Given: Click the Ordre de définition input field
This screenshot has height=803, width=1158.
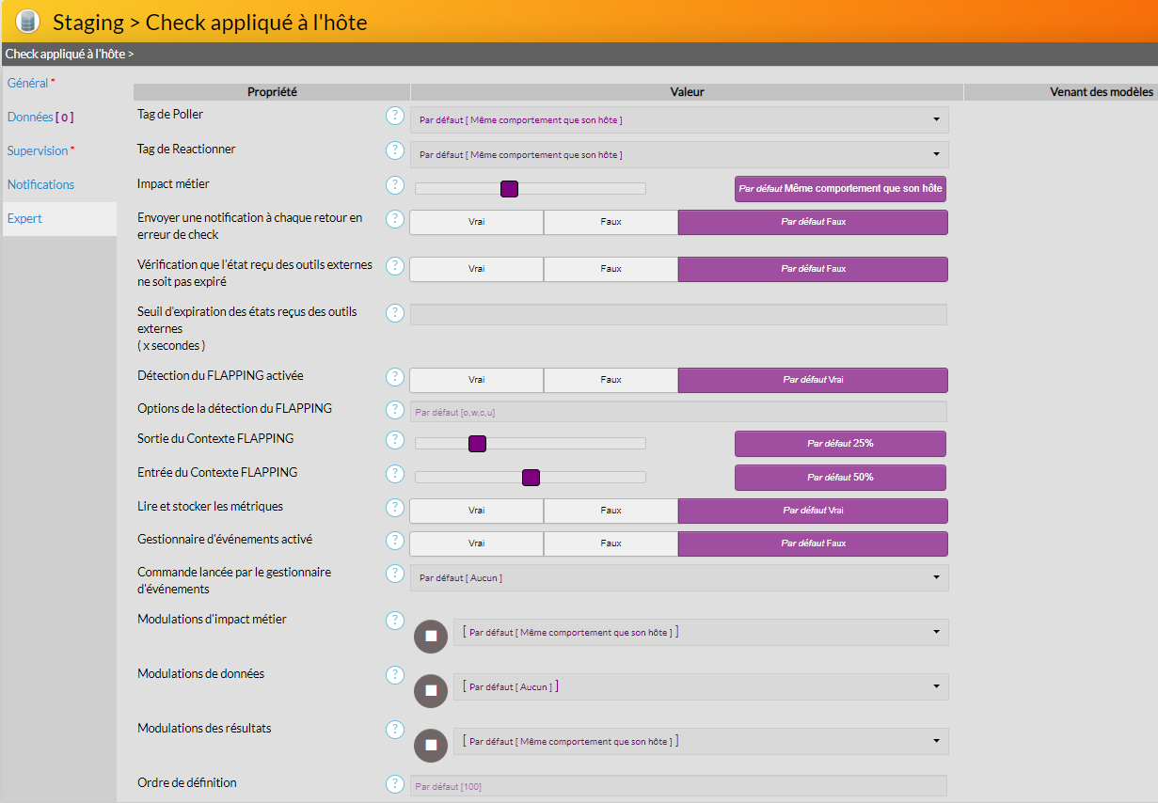Looking at the screenshot, I should click(678, 786).
